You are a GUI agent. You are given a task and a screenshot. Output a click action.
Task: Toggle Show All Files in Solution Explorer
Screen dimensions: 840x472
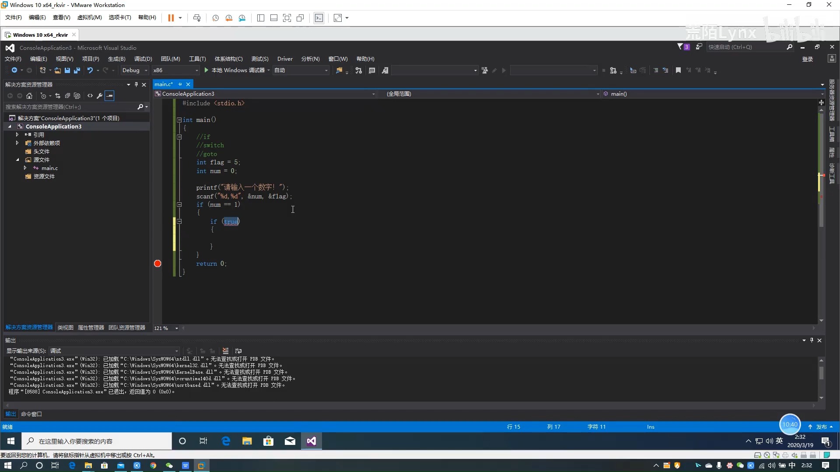[77, 96]
